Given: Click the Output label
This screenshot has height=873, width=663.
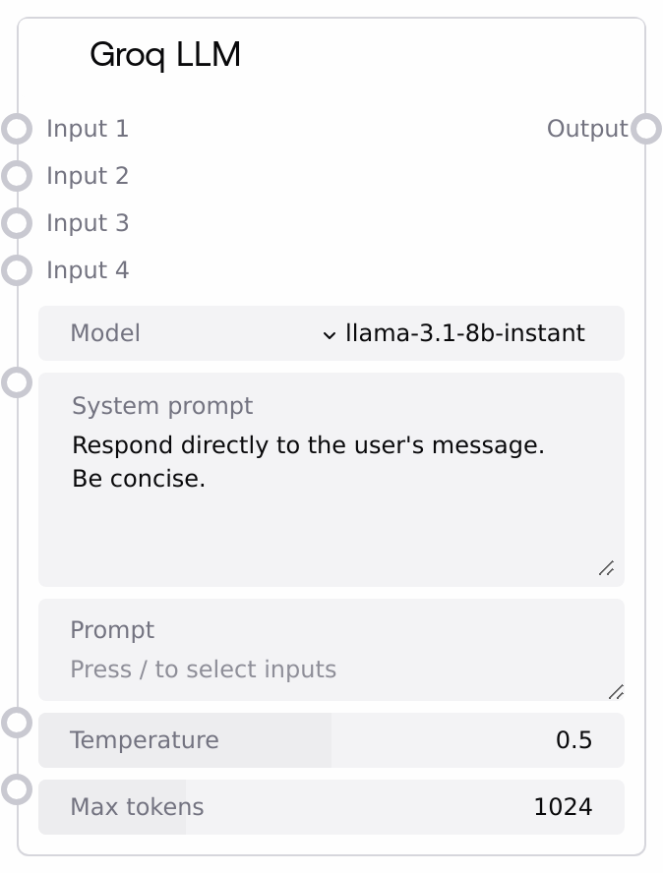Looking at the screenshot, I should point(587,129).
